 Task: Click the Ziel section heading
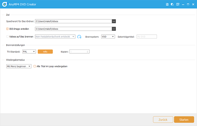click(8, 15)
